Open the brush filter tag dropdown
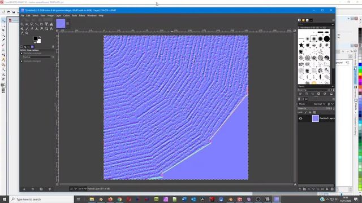 click(333, 24)
